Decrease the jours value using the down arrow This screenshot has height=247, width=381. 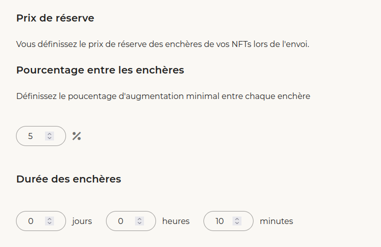tap(49, 223)
